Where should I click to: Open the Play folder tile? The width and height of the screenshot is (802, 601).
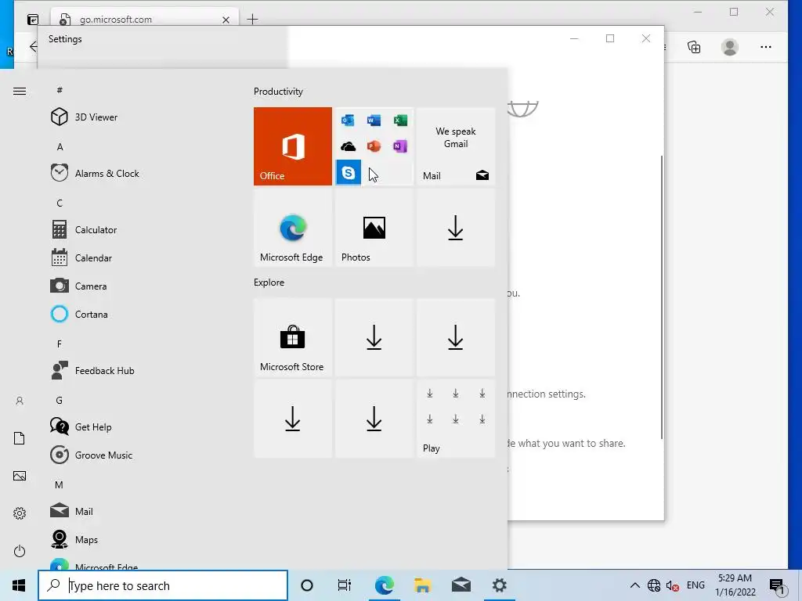coord(456,419)
